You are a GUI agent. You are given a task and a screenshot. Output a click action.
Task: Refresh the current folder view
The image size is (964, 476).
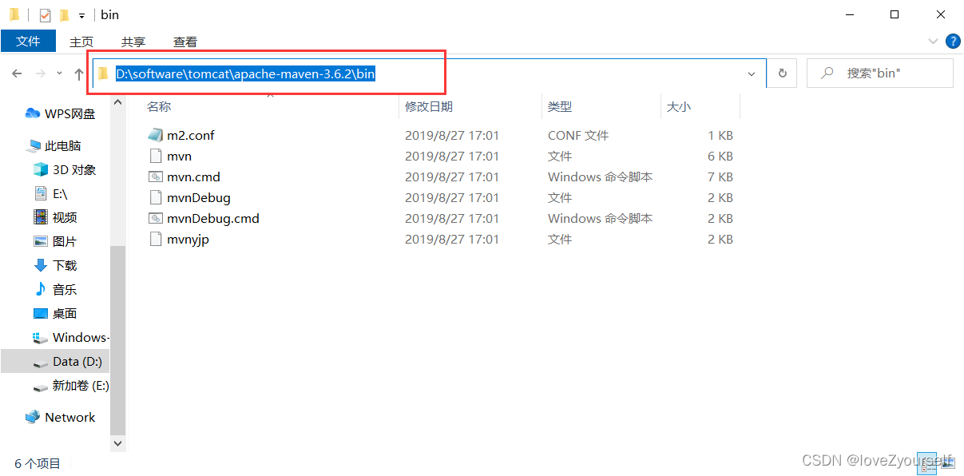click(782, 73)
